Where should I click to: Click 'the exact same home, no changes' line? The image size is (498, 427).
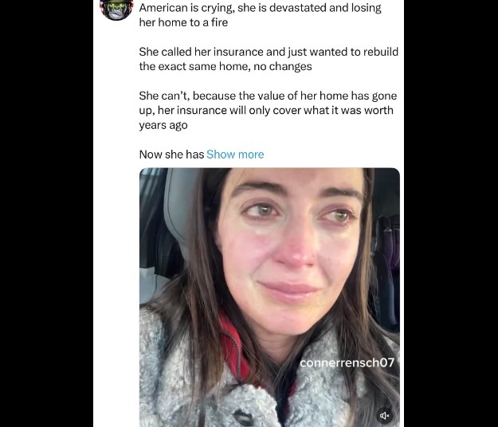point(225,66)
